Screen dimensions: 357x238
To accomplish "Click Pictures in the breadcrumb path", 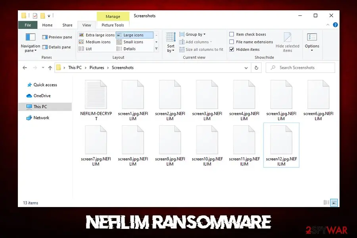I will point(97,68).
